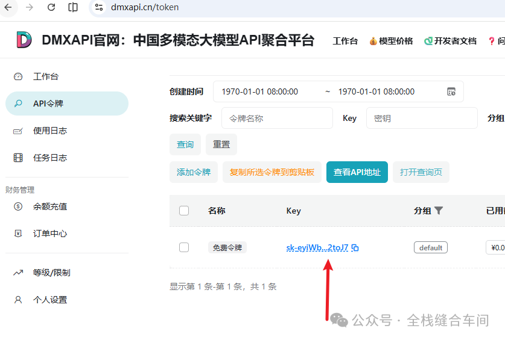Click the 密钥 Key input field
The image size is (505, 340).
click(422, 119)
